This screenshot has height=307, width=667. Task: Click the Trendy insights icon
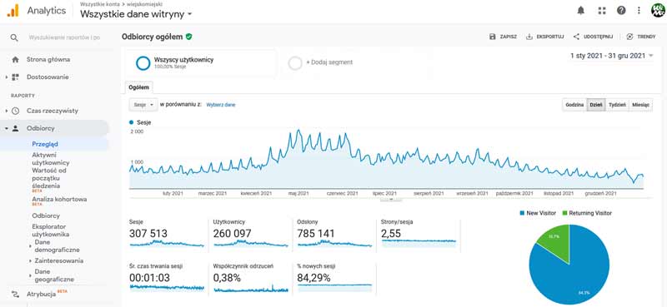[630, 37]
